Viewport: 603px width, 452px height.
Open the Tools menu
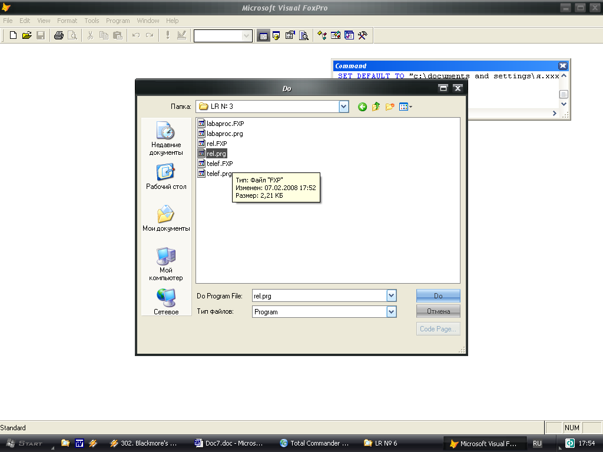tap(91, 21)
